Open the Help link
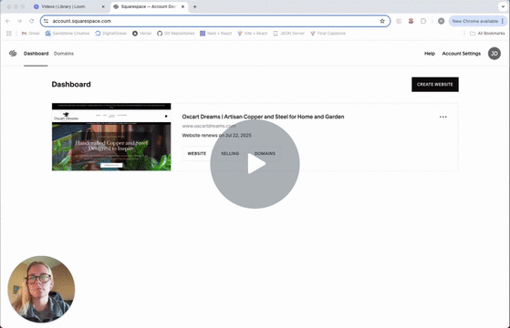This screenshot has width=510, height=328. (x=430, y=53)
